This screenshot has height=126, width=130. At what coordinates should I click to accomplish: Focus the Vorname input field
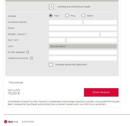[x=65, y=22]
